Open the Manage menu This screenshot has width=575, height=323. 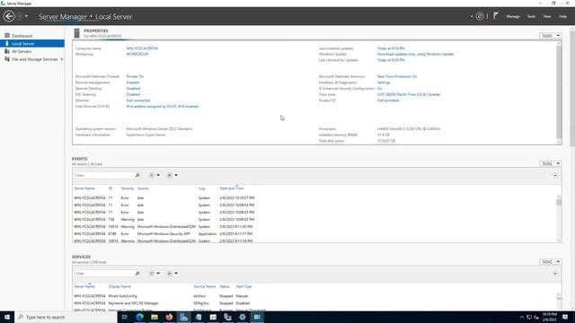click(513, 16)
